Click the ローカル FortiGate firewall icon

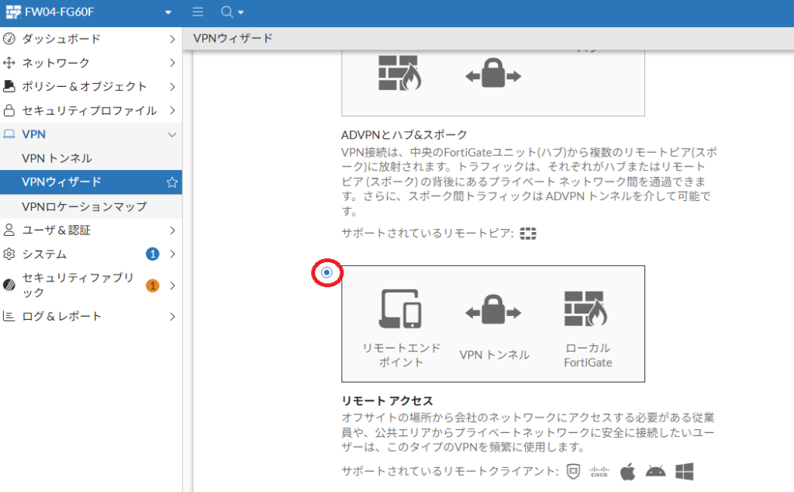click(x=586, y=309)
